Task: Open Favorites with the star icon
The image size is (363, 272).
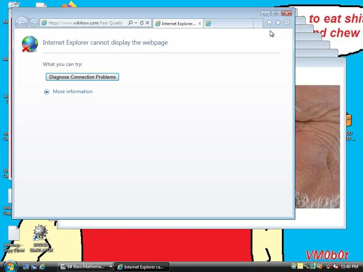Action: 278,23
